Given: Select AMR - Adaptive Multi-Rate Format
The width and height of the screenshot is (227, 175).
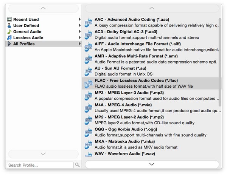Looking at the screenshot, I should 151,59.
